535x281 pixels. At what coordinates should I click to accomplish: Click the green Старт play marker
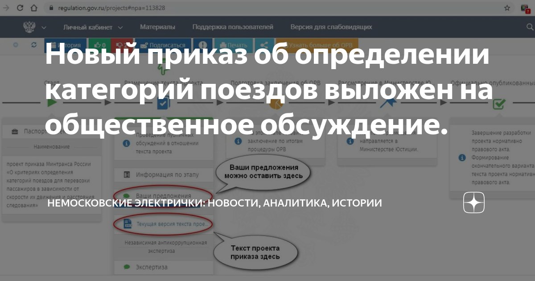pos(52,102)
